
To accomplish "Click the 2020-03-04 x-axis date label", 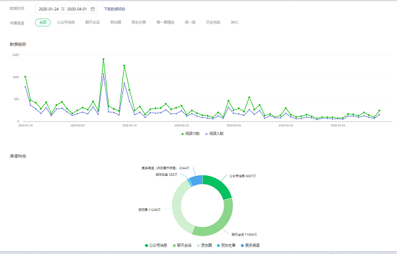I will click(x=234, y=126).
